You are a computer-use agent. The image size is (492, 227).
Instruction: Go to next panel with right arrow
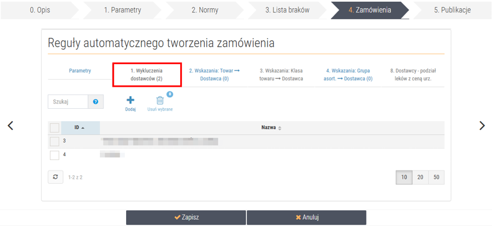click(x=482, y=125)
